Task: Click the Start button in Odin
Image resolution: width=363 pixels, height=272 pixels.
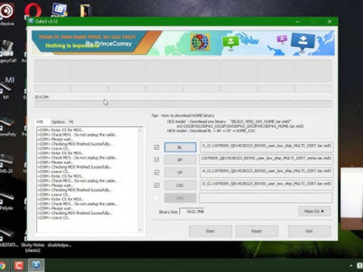Action: pyautogui.click(x=210, y=231)
